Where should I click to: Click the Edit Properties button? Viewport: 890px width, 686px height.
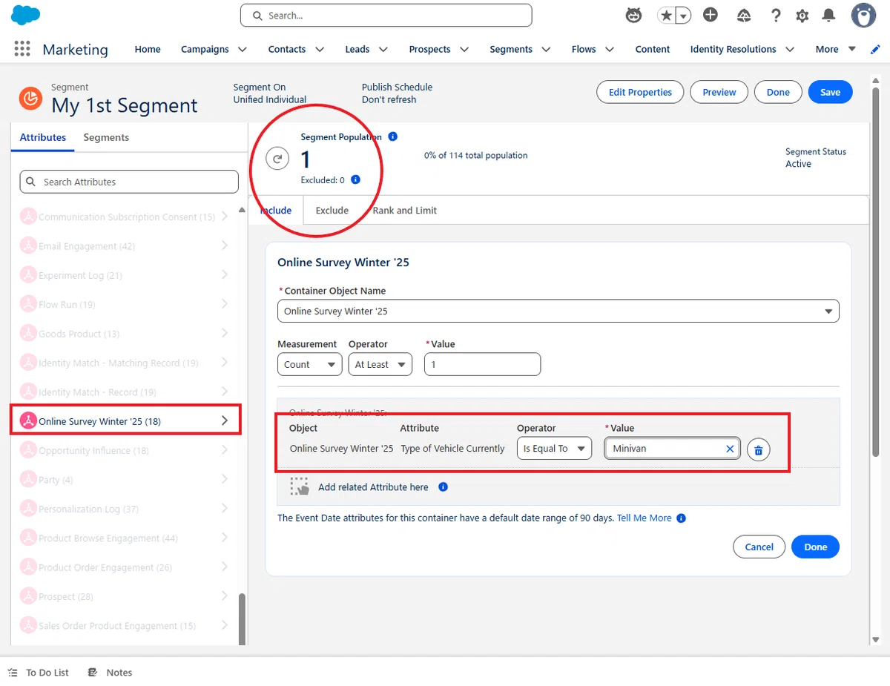(640, 92)
